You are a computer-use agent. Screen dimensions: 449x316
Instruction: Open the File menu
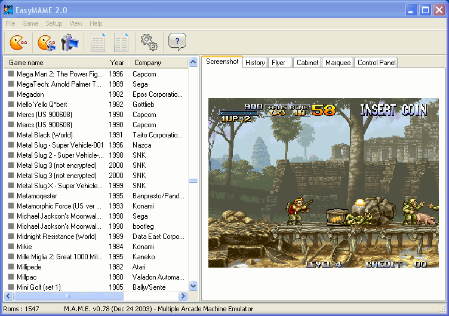click(x=10, y=23)
